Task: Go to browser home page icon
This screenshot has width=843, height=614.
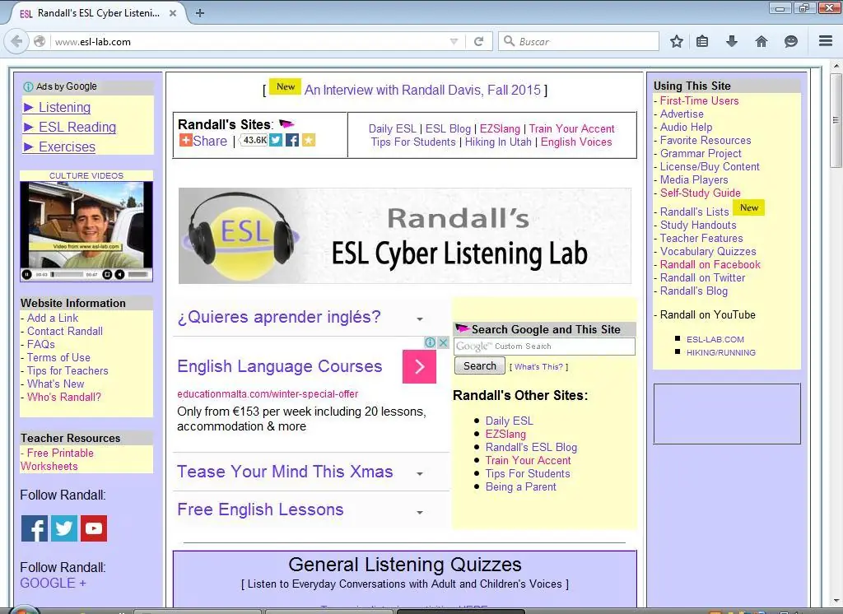Action: [x=761, y=41]
